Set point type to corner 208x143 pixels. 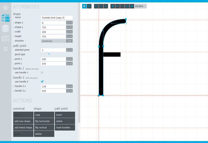coord(42,54)
